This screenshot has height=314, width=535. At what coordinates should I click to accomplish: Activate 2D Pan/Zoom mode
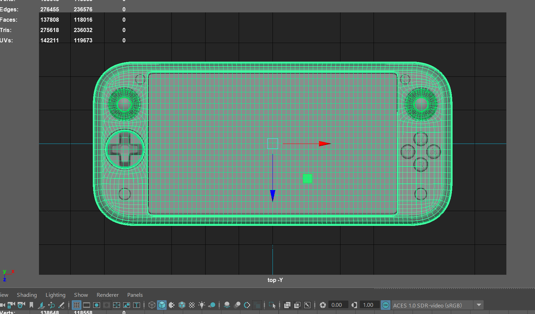52,305
